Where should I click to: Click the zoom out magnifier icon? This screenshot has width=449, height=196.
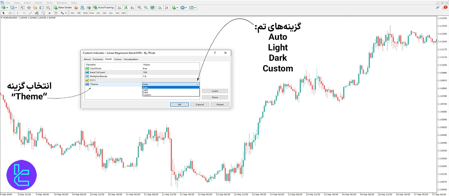click(146, 8)
